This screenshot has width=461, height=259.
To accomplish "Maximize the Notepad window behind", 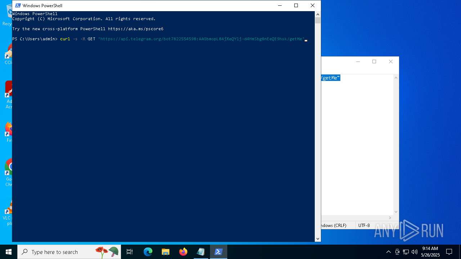I will (x=374, y=62).
